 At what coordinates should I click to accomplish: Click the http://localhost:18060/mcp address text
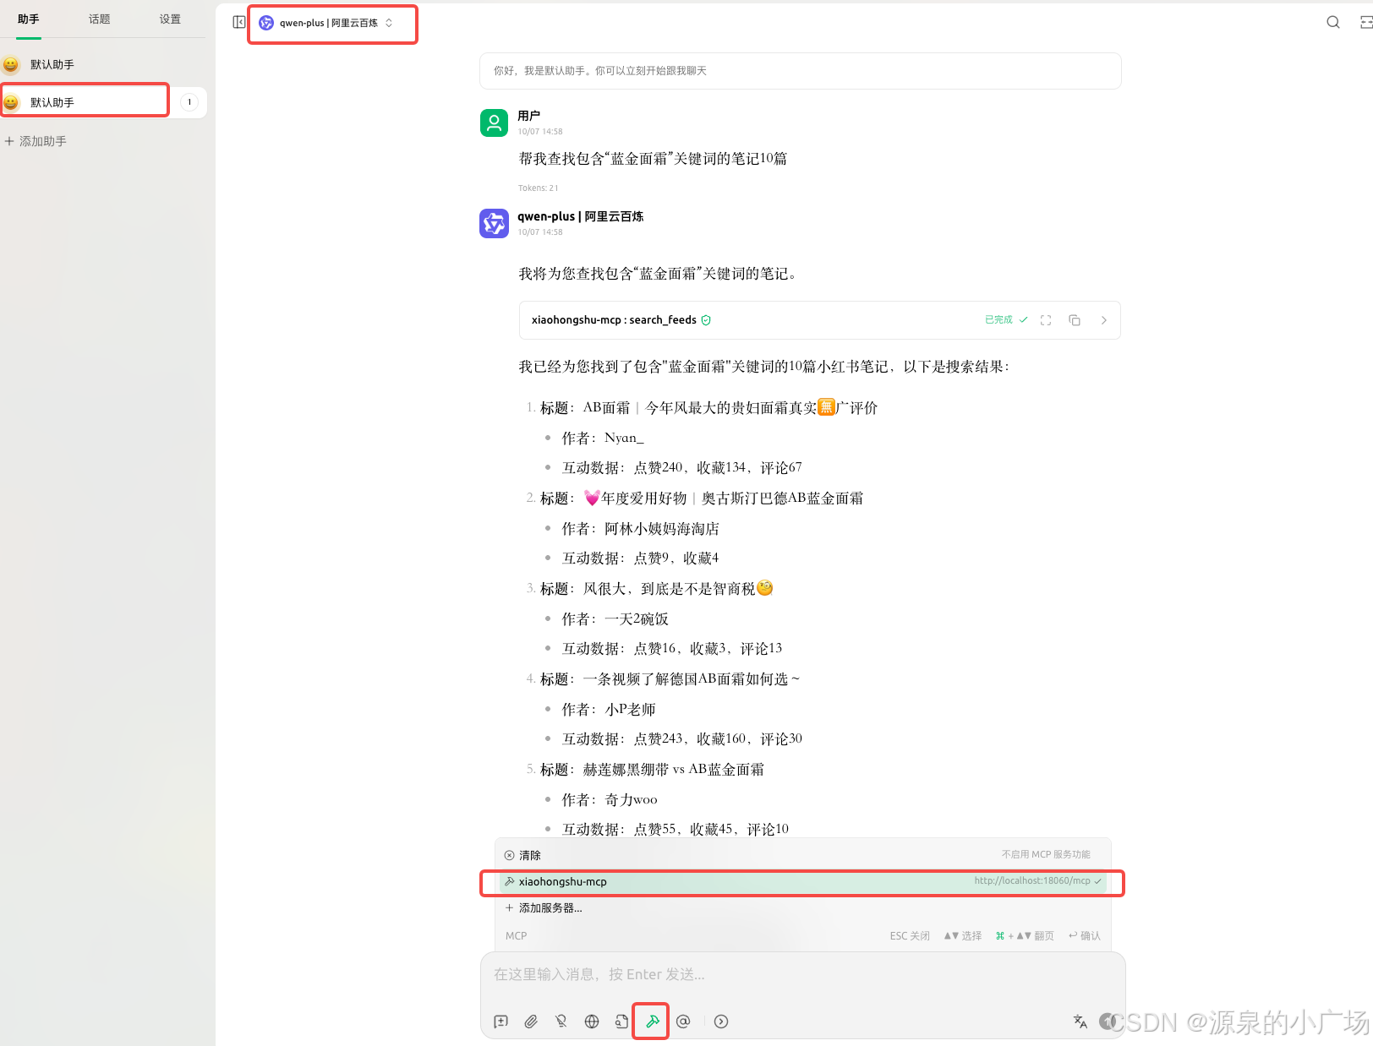coord(1031,880)
